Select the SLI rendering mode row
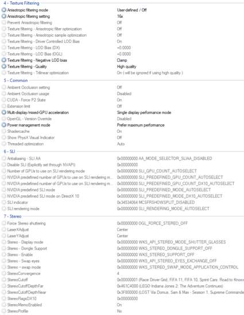Viewport: 244px width, 315px height. [122, 208]
